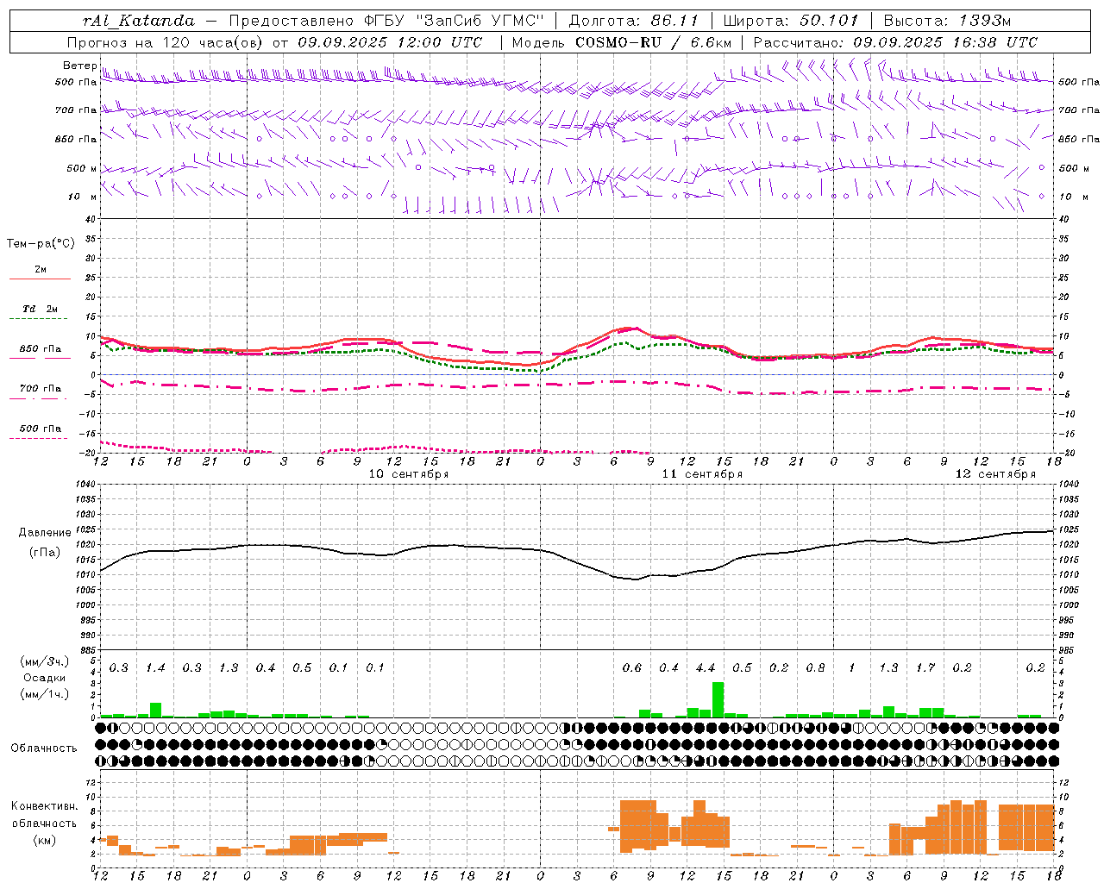Click the 1.7 precipitation total
This screenshot has width=1104, height=883.
click(x=925, y=667)
